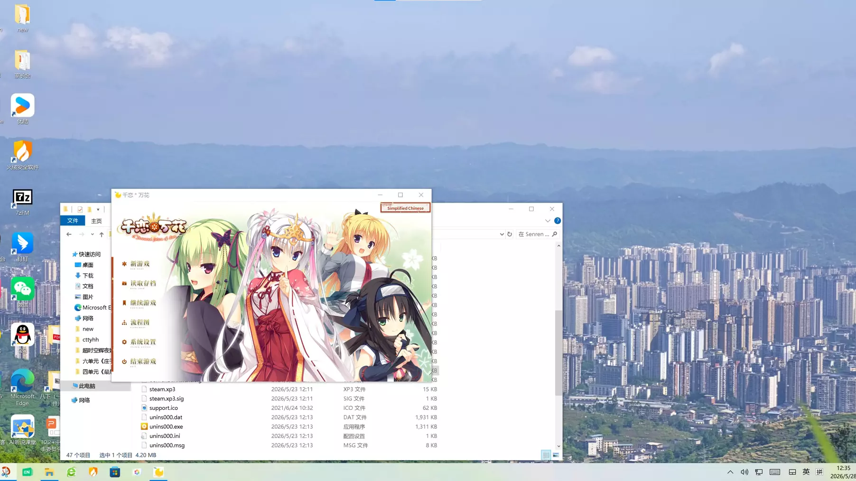Open the 火绒安全软件 desktop shortcut
The width and height of the screenshot is (856, 481).
(x=22, y=155)
